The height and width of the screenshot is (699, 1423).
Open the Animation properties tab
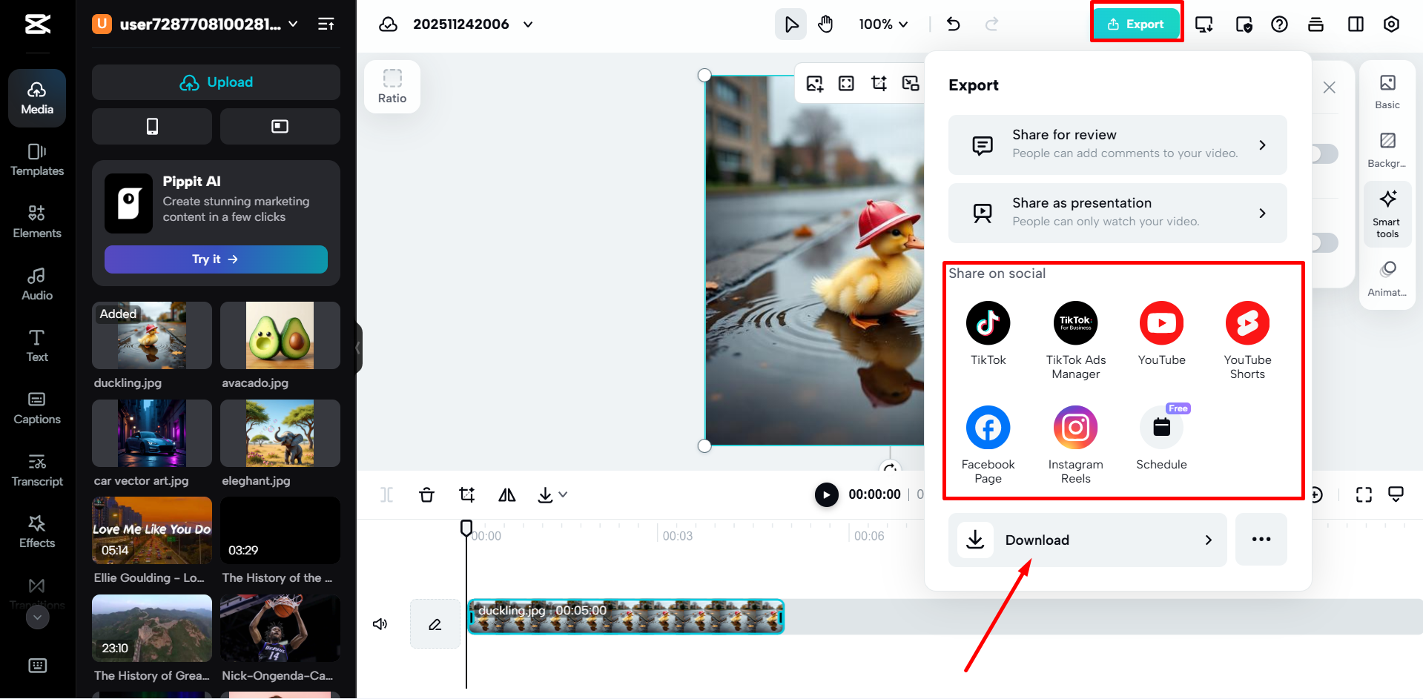point(1387,279)
